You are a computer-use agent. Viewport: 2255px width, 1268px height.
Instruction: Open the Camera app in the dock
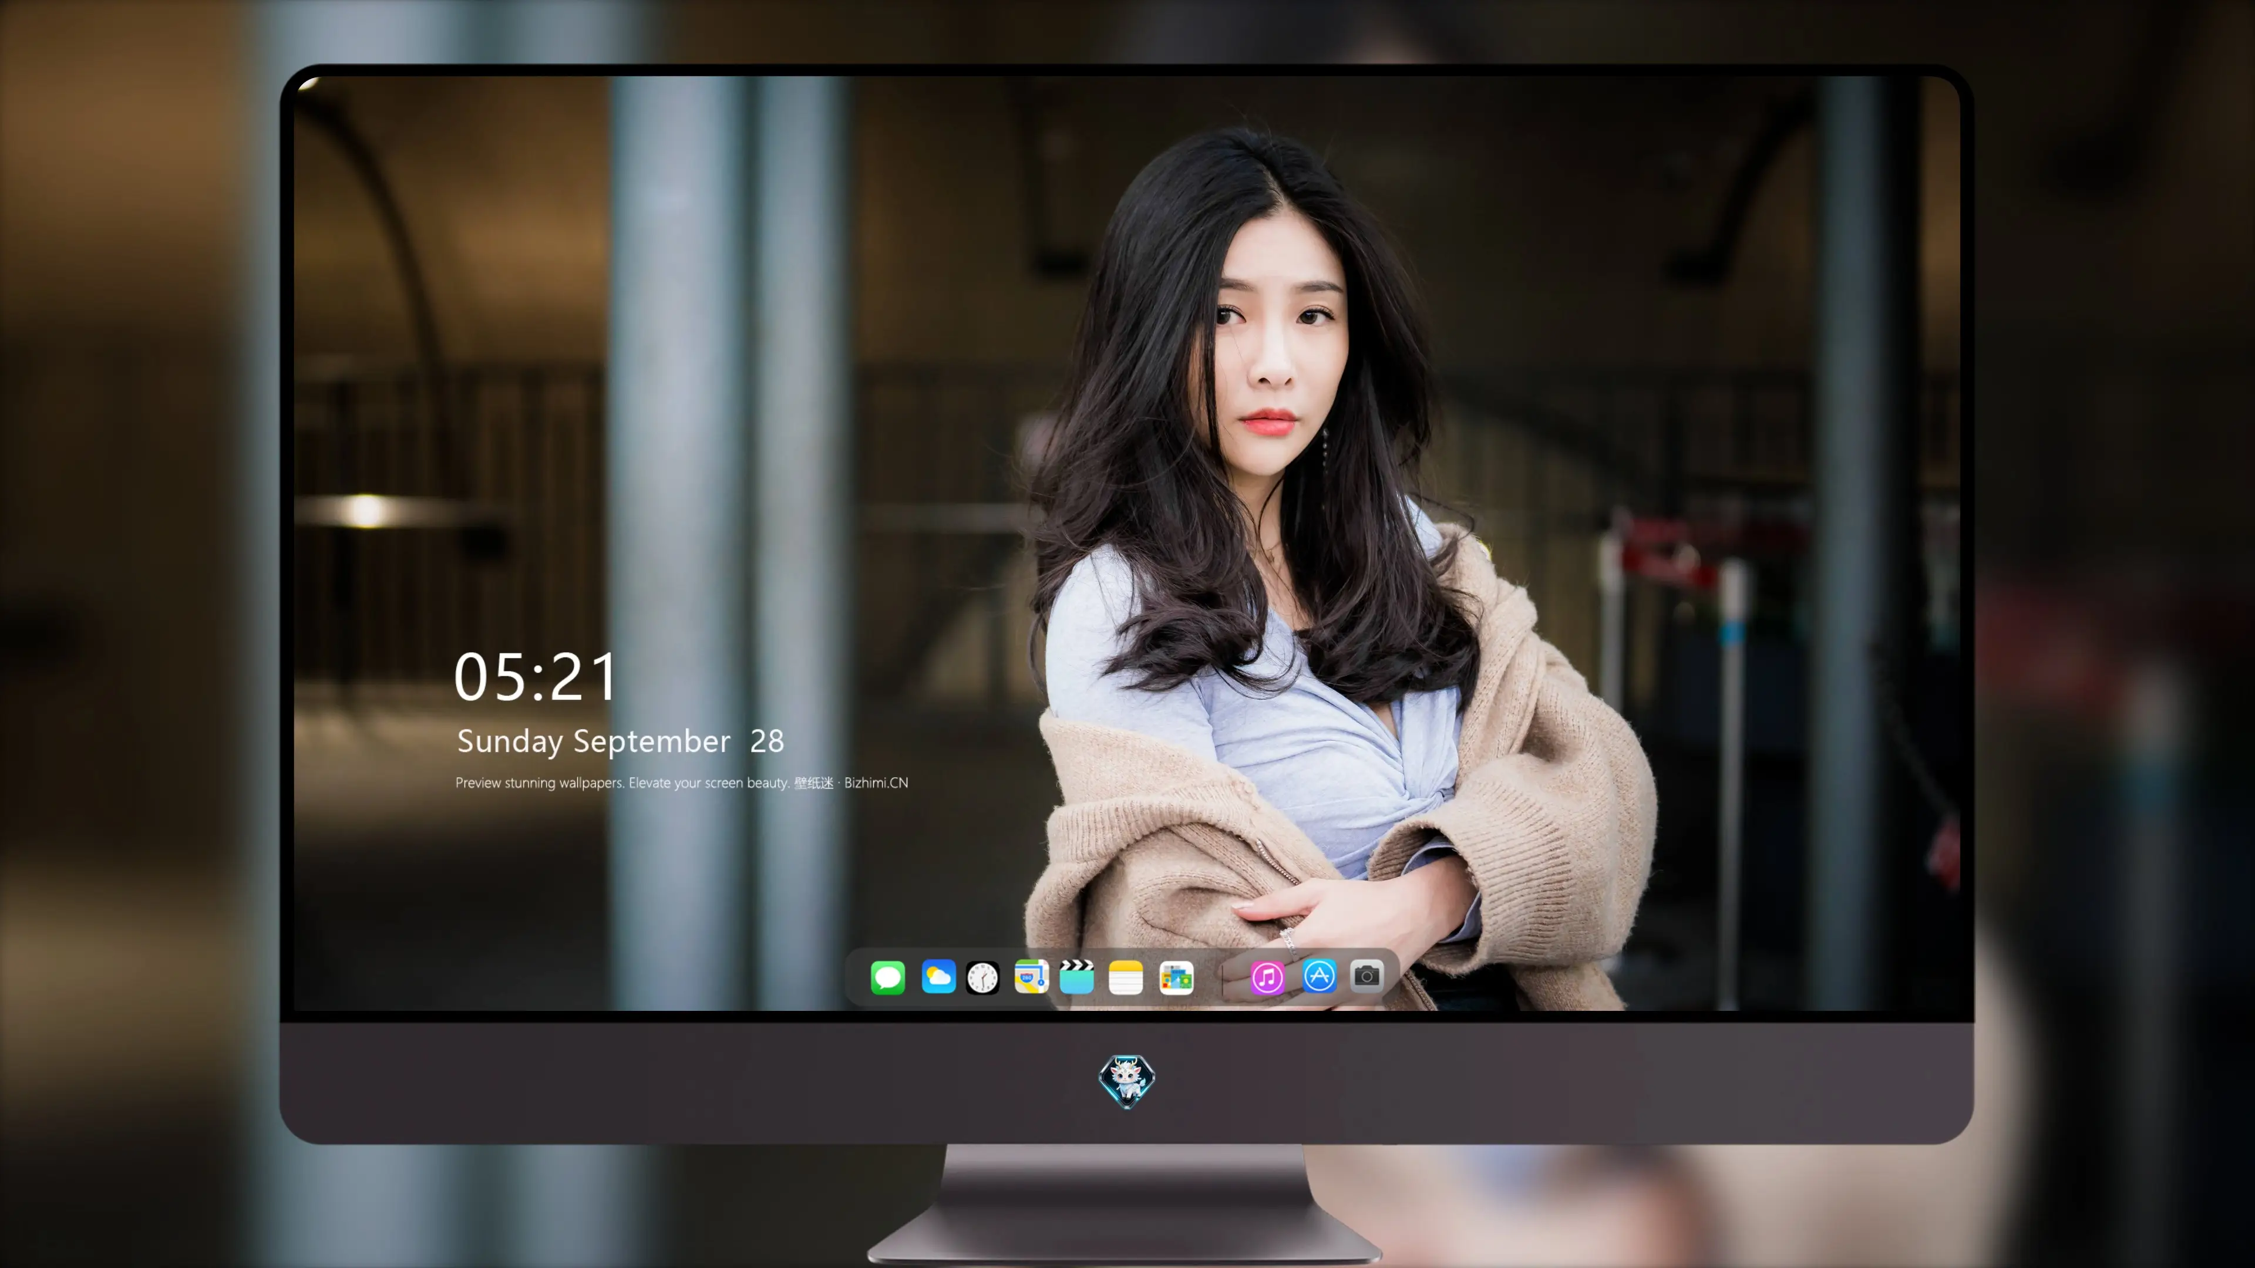1367,976
